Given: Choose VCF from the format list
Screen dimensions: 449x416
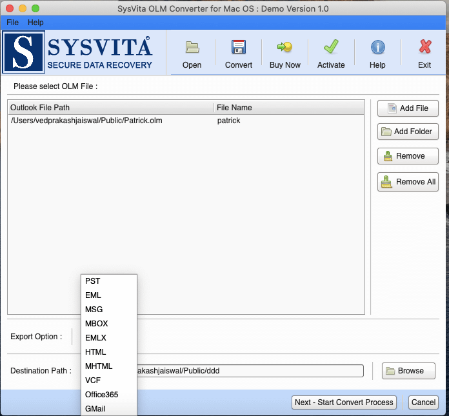Looking at the screenshot, I should tap(93, 381).
